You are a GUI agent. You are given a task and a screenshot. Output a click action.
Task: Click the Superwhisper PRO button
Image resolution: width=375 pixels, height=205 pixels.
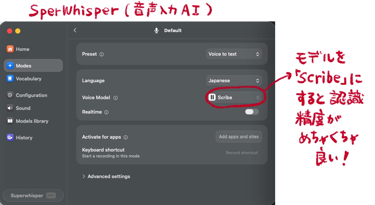tap(33, 195)
